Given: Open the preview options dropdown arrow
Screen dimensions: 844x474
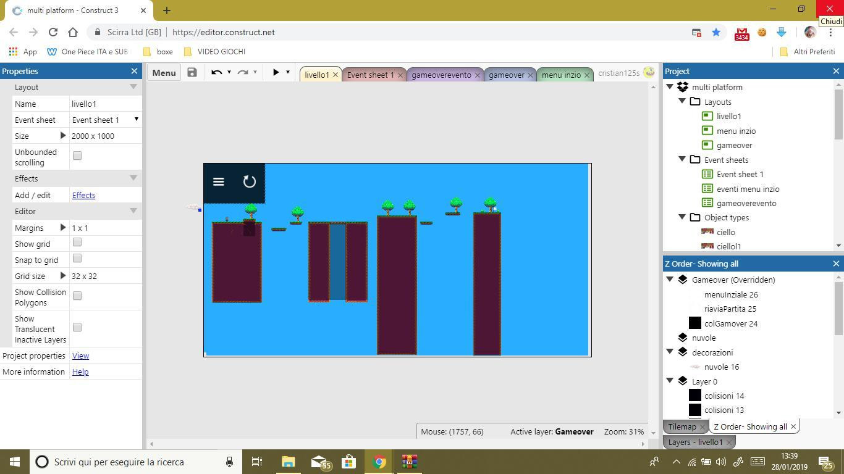Looking at the screenshot, I should [x=287, y=72].
